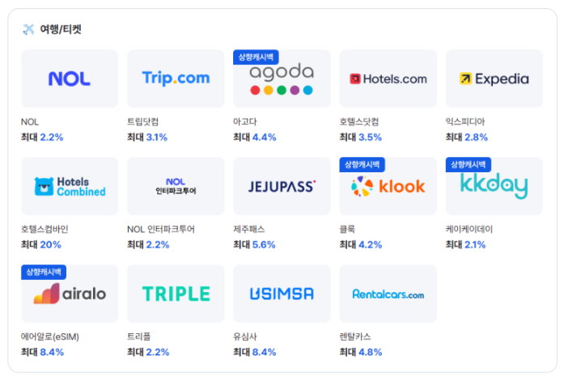
Task: Click the 호텔스컴바인 text link
Action: coord(48,229)
